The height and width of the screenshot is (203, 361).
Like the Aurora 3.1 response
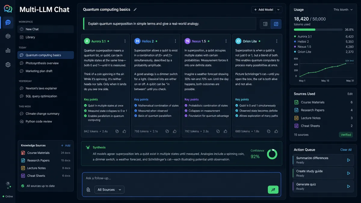tap(124, 131)
